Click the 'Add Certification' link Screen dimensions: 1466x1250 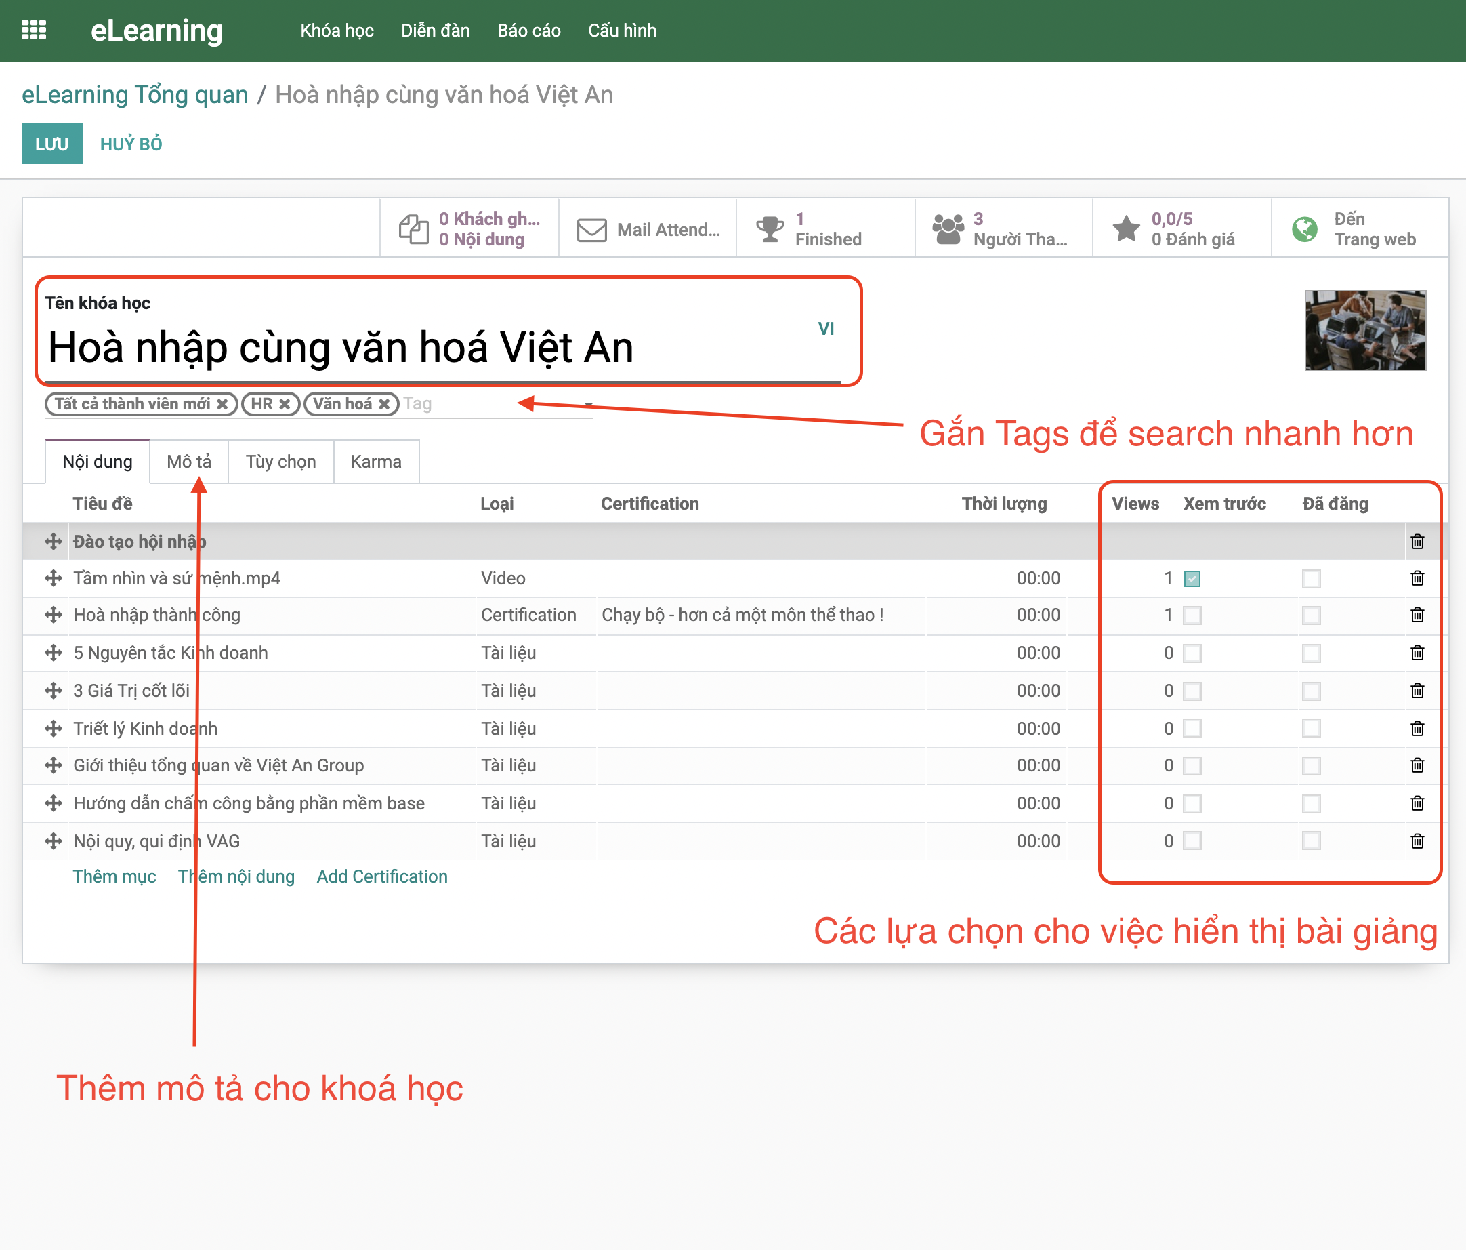(381, 876)
